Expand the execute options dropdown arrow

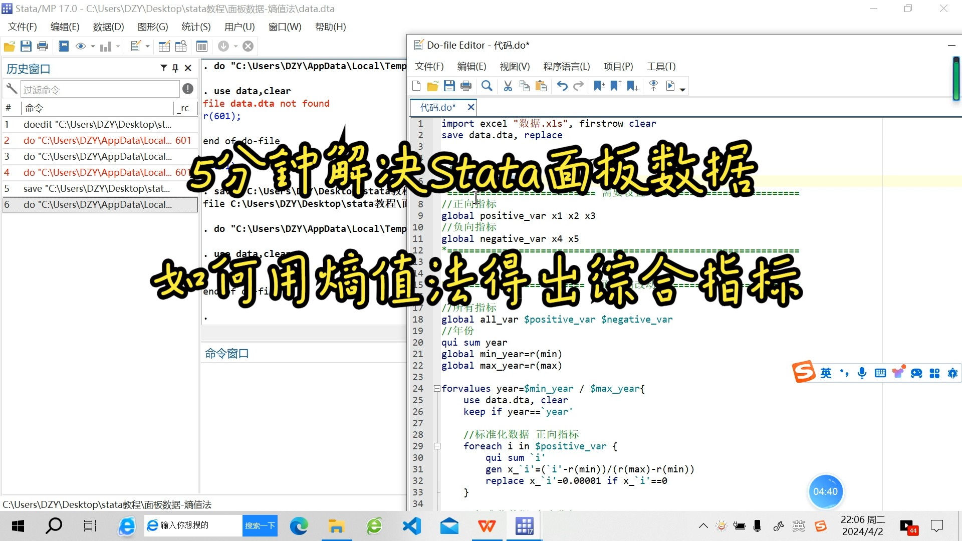point(682,89)
